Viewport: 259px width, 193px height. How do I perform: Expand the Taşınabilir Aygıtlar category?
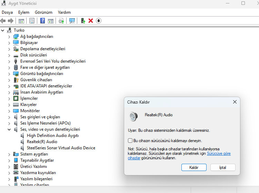click(9, 161)
